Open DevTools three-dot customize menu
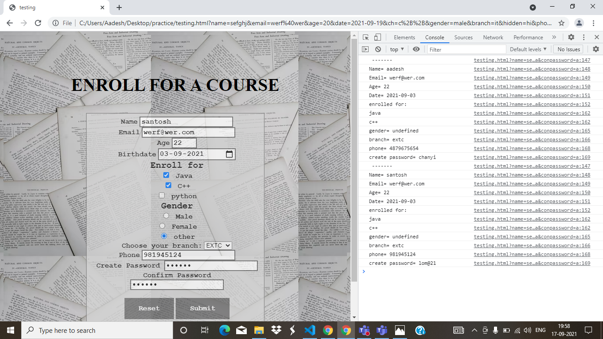 tap(584, 38)
